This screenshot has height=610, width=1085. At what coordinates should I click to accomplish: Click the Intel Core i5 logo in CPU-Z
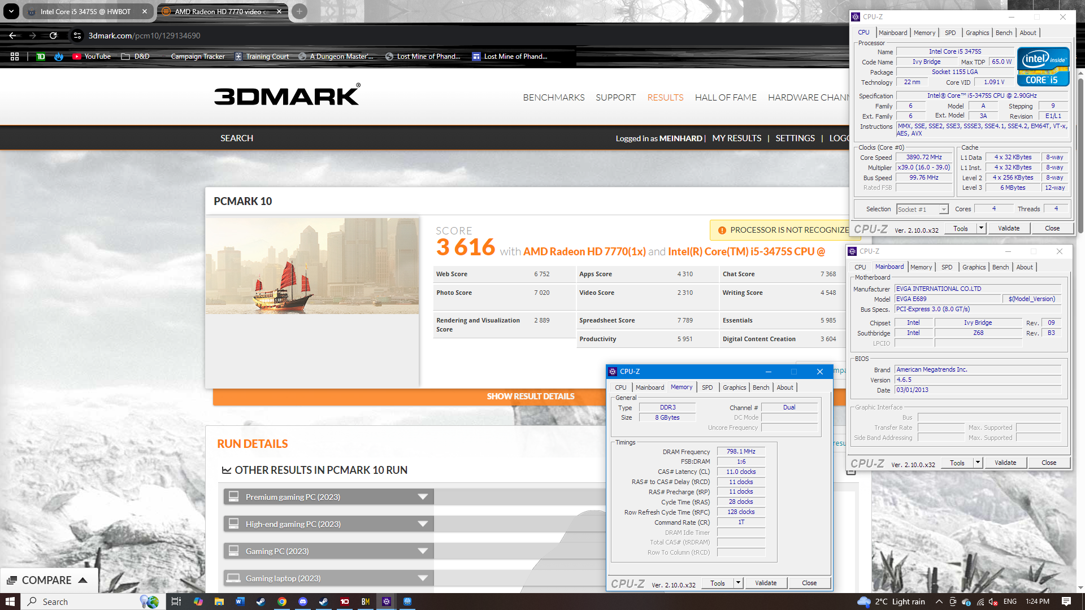click(1043, 67)
